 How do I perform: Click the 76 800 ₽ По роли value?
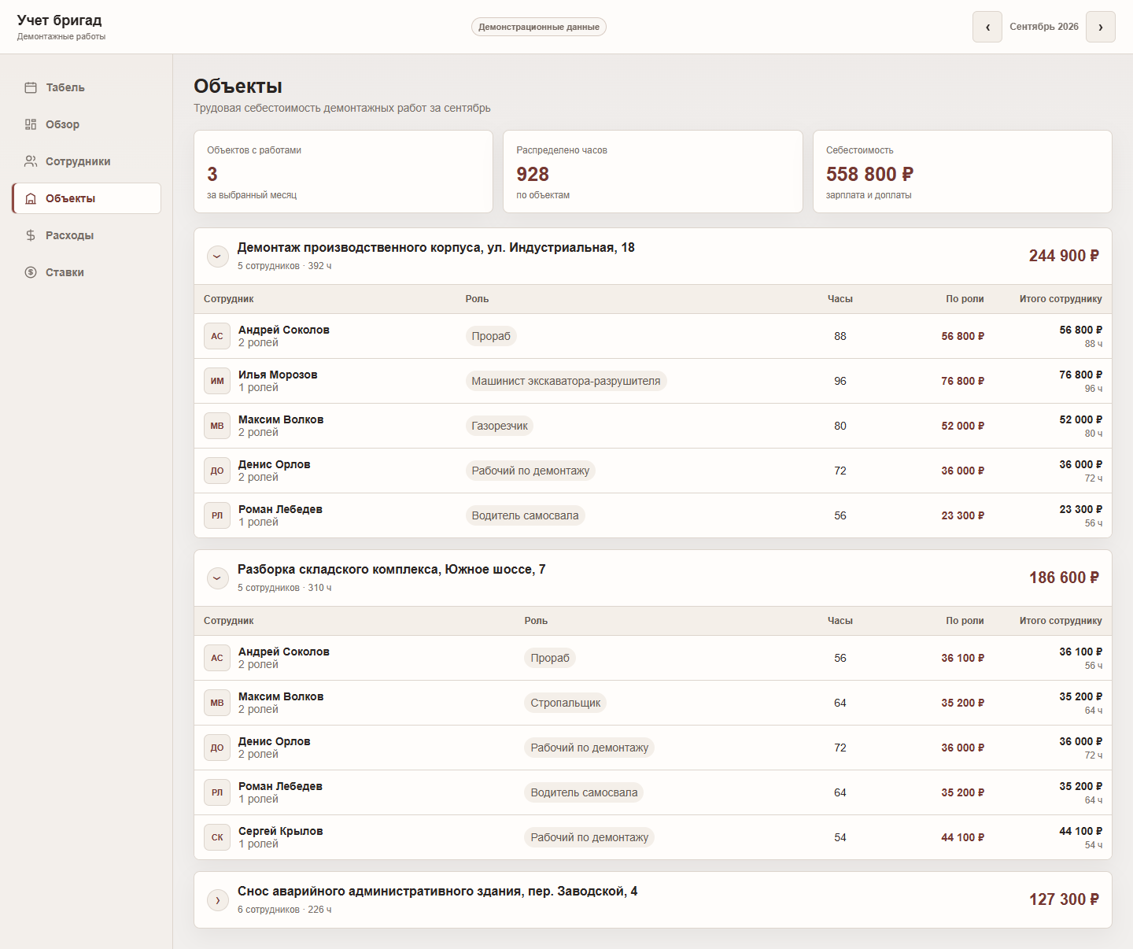[x=962, y=381]
